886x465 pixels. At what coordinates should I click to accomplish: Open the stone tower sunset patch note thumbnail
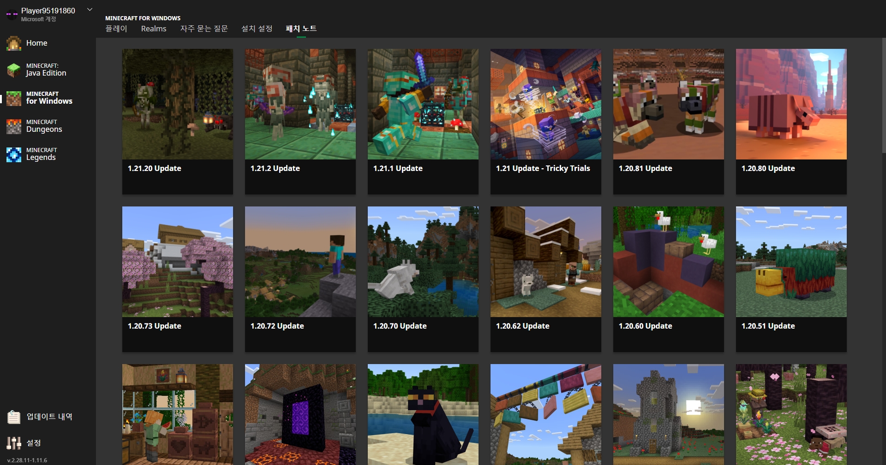(x=669, y=414)
